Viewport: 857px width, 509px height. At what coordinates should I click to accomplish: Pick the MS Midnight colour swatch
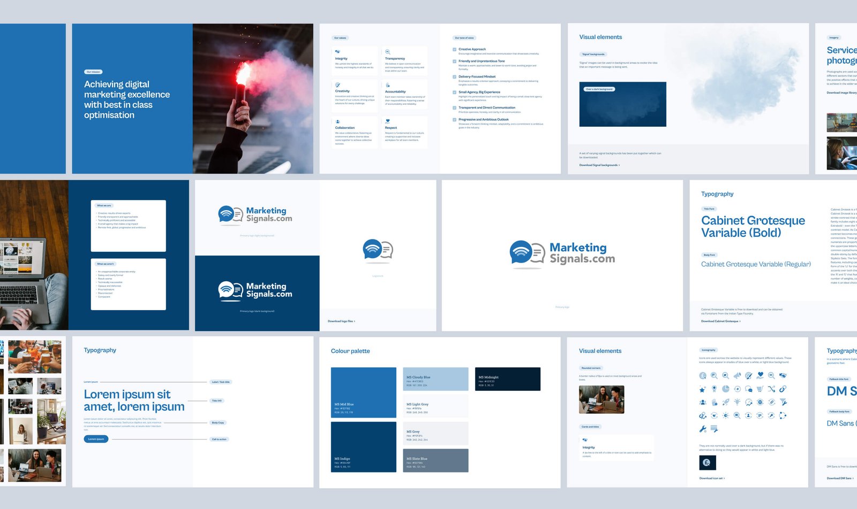point(508,379)
